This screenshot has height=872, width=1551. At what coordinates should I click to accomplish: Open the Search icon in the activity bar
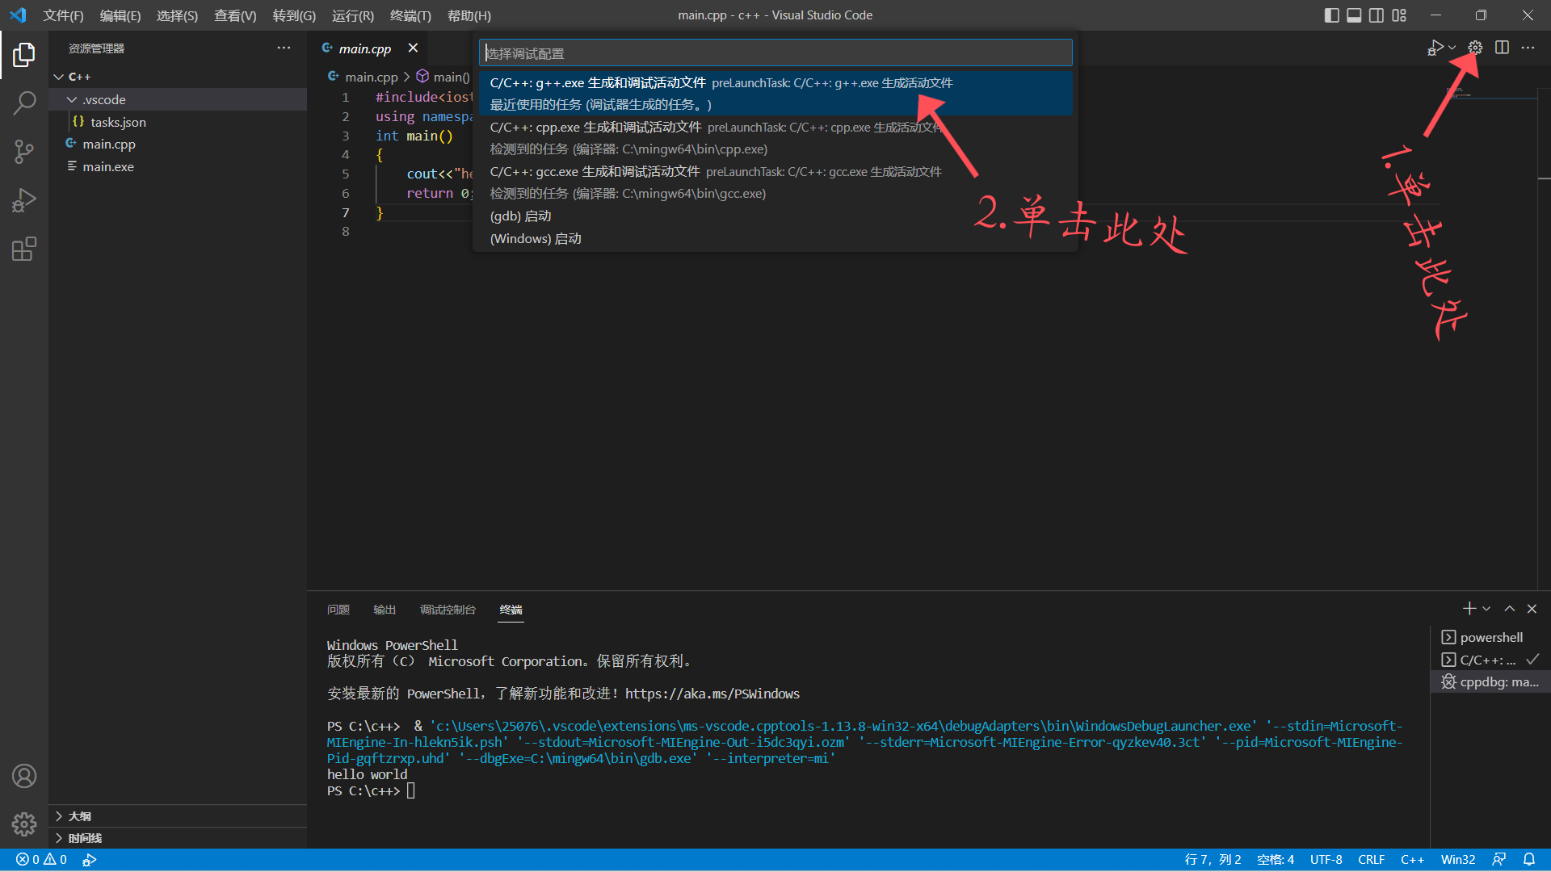point(24,103)
